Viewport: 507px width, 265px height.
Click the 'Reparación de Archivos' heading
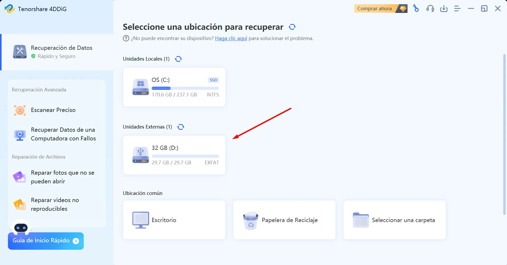pyautogui.click(x=39, y=157)
